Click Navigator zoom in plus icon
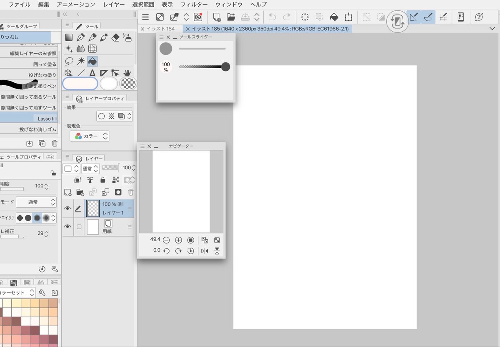The width and height of the screenshot is (500, 347). pos(178,240)
